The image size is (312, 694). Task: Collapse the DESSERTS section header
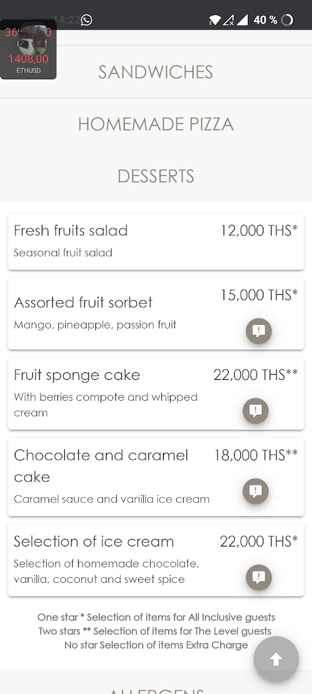coord(156,176)
